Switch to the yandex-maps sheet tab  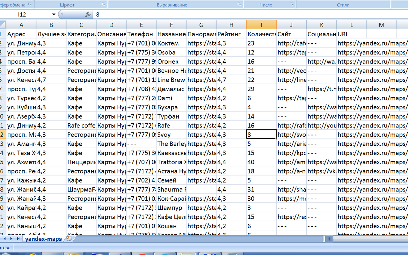point(44,239)
